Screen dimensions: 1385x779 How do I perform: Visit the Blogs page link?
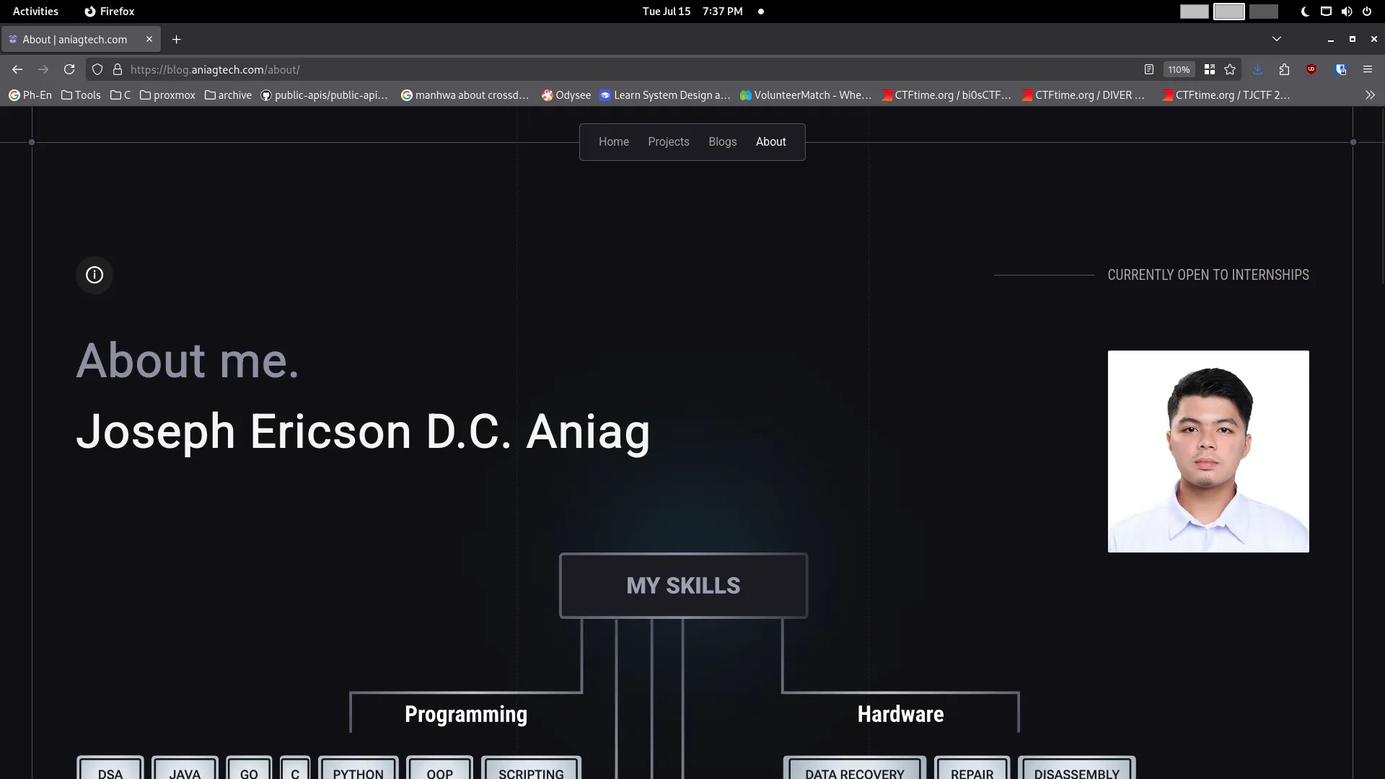point(722,141)
